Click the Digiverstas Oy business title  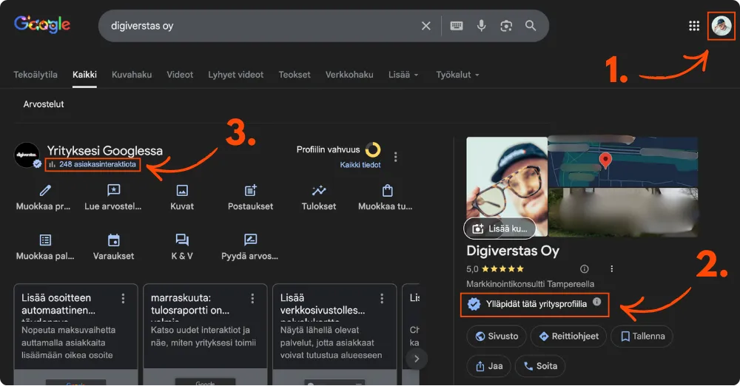click(513, 251)
